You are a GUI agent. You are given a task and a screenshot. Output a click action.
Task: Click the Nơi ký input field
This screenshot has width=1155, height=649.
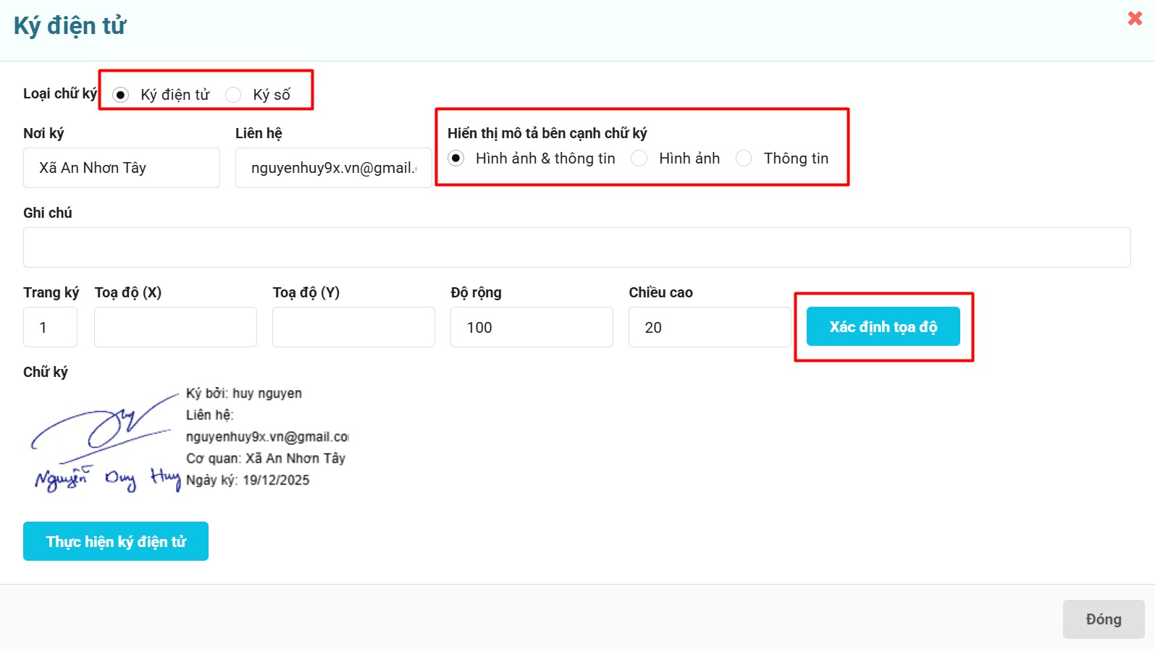click(121, 168)
